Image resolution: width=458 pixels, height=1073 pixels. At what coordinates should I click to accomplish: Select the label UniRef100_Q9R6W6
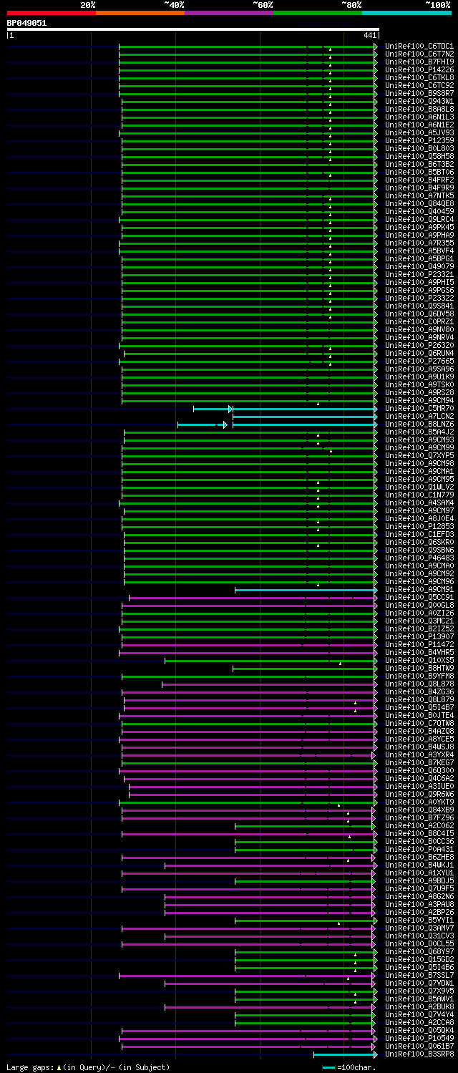tap(419, 795)
